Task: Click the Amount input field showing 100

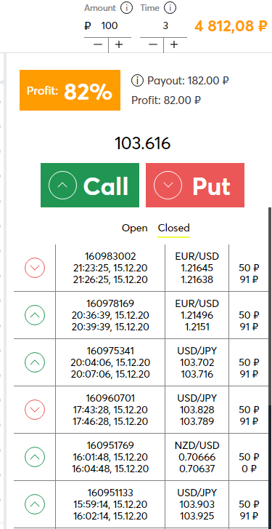Action: pos(107,25)
